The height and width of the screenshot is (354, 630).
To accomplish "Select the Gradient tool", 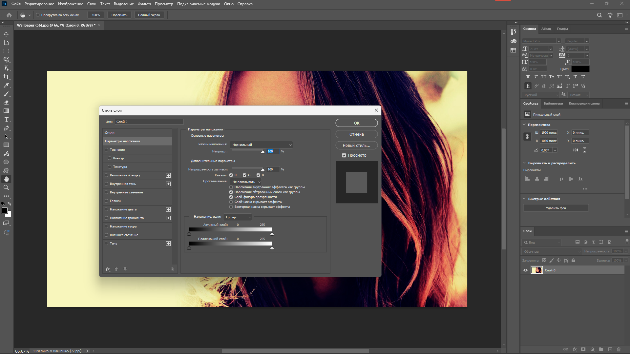I will (6, 111).
